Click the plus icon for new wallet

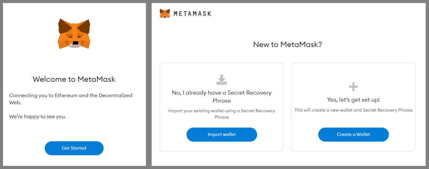[x=353, y=87]
